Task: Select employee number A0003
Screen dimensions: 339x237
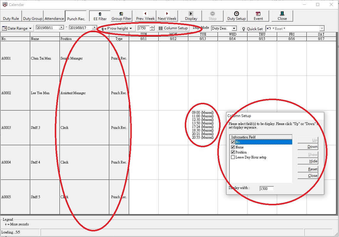Action: coord(15,128)
